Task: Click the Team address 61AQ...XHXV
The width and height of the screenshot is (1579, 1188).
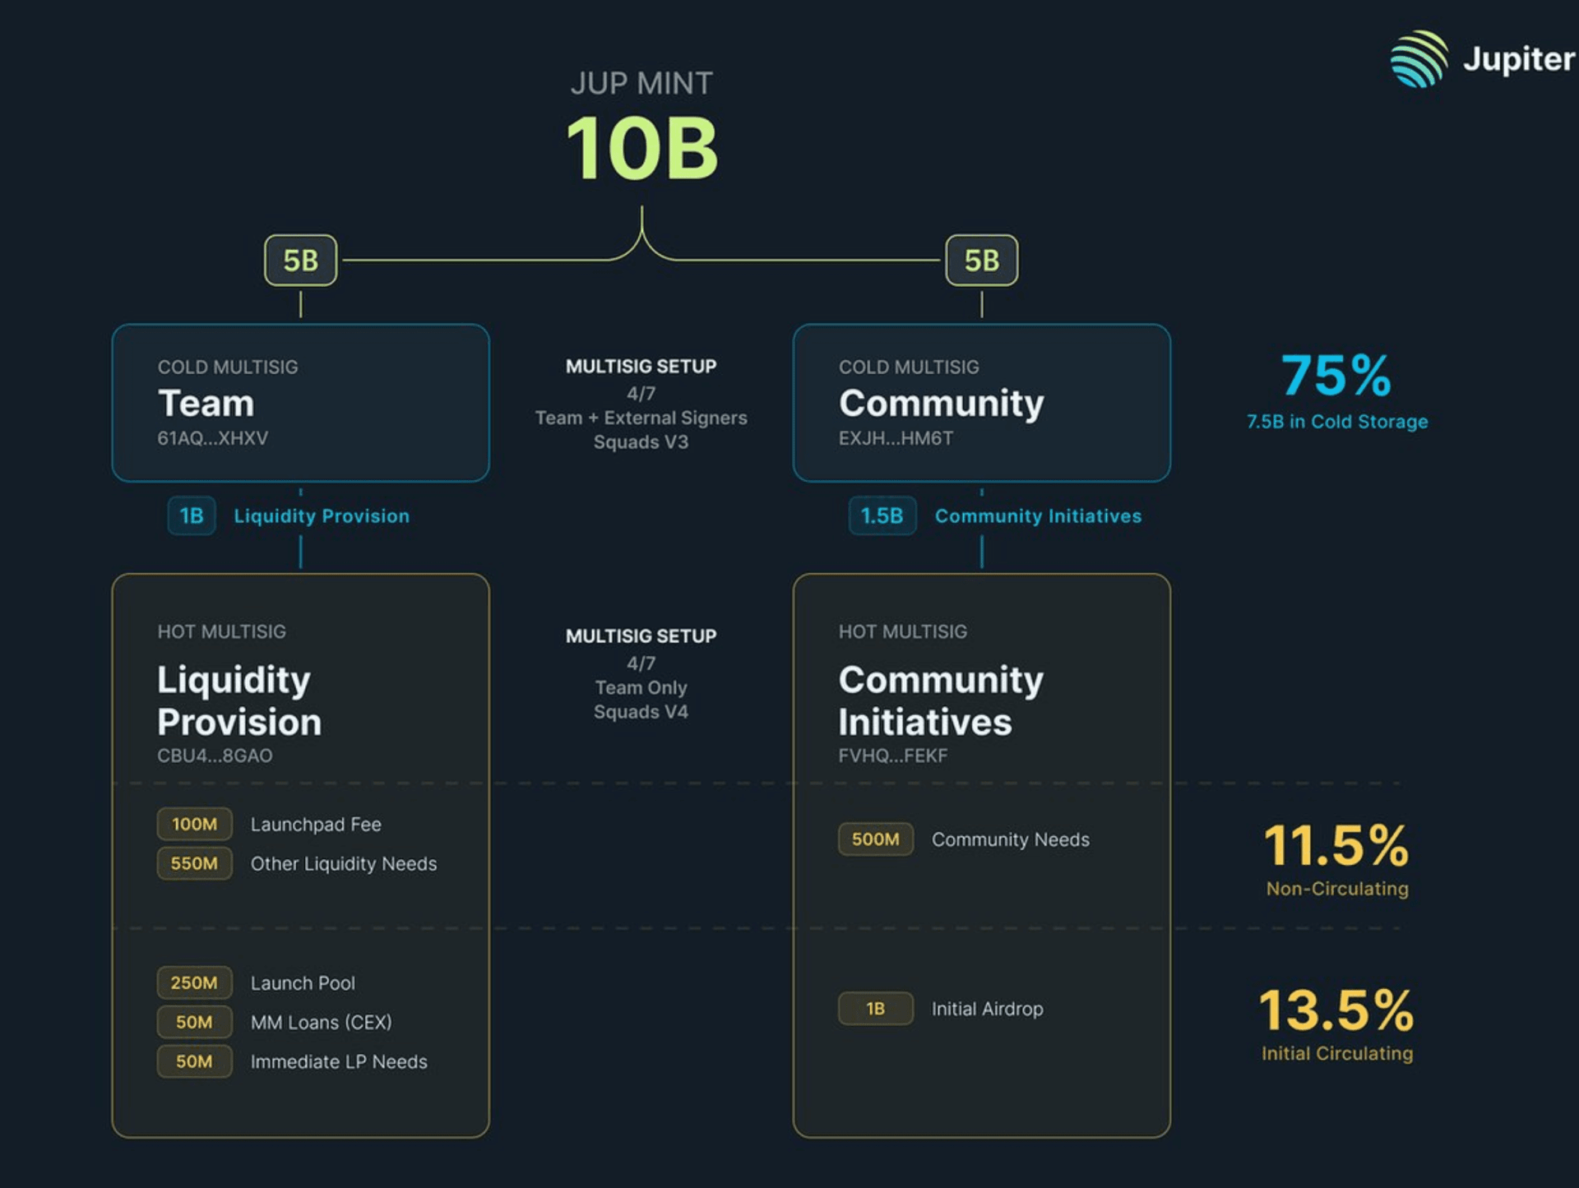Action: point(213,438)
